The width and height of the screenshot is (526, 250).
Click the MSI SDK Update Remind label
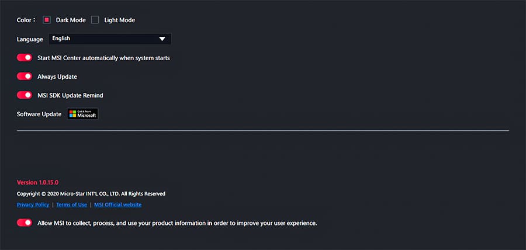[74, 95]
